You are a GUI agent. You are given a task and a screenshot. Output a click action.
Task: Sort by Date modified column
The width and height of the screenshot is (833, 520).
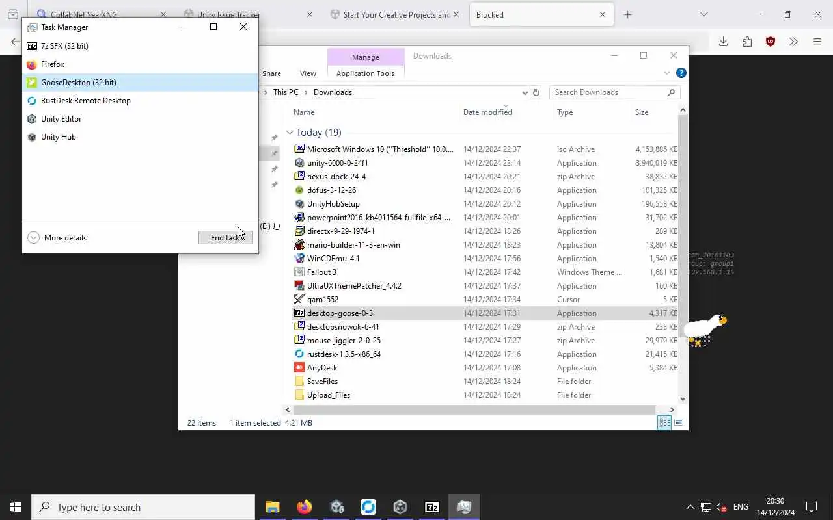[x=487, y=112]
